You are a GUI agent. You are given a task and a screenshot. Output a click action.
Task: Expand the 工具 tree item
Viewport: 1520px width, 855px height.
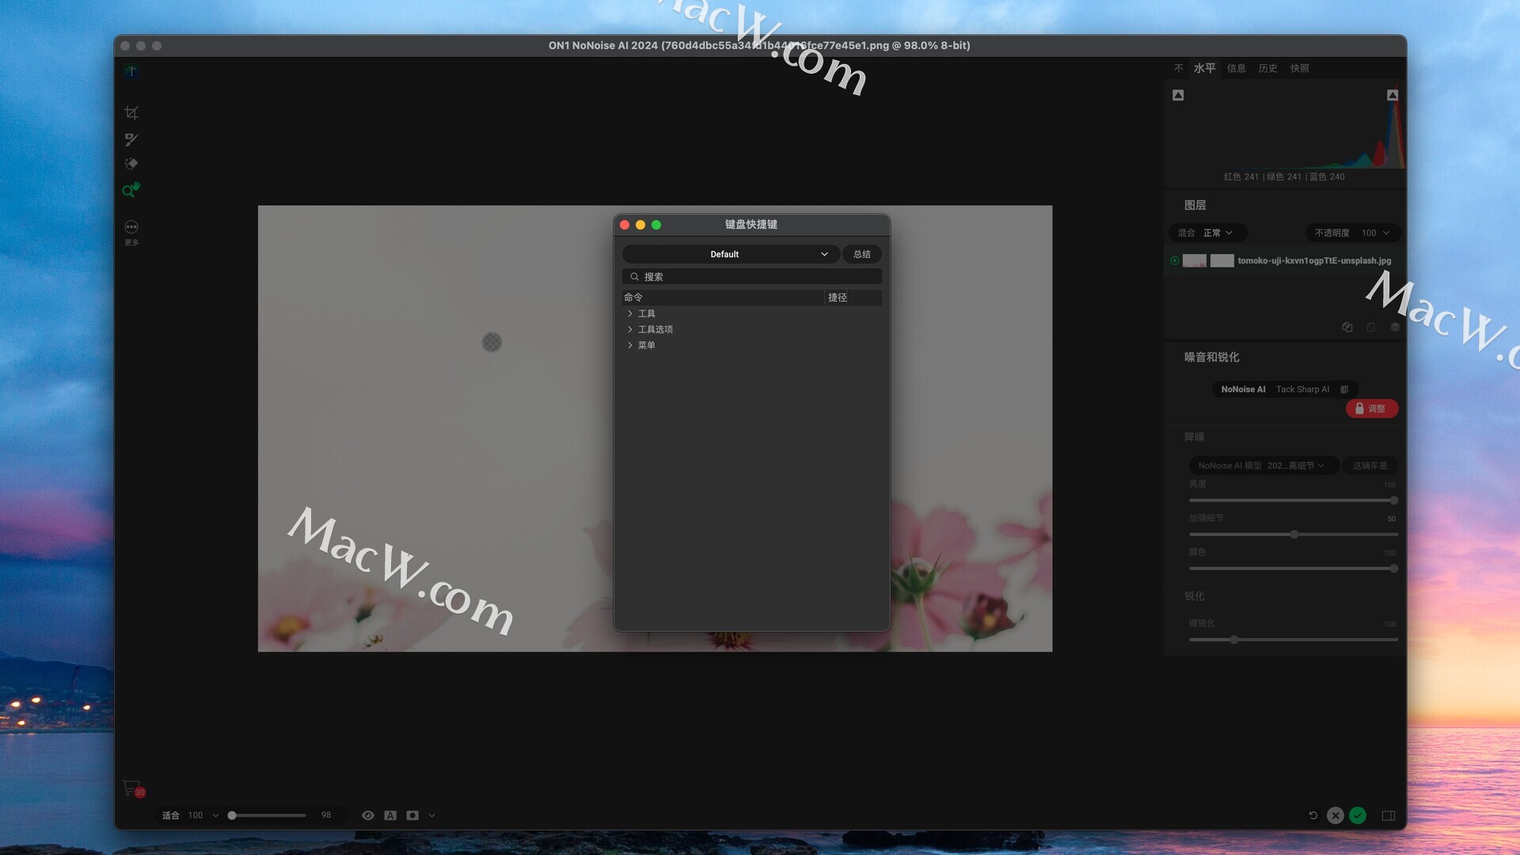tap(630, 313)
